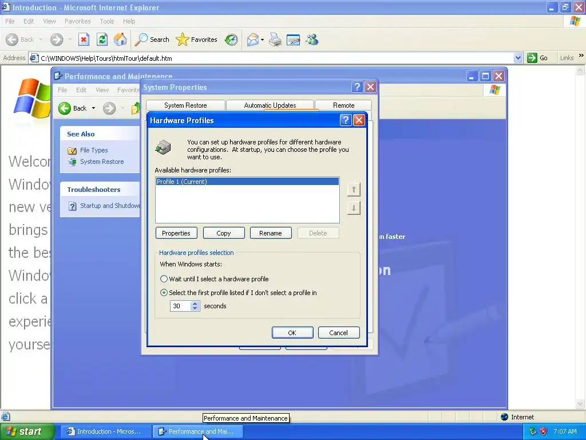Viewport: 586px width, 440px height.
Task: Switch to the Remote tab
Action: tap(343, 105)
